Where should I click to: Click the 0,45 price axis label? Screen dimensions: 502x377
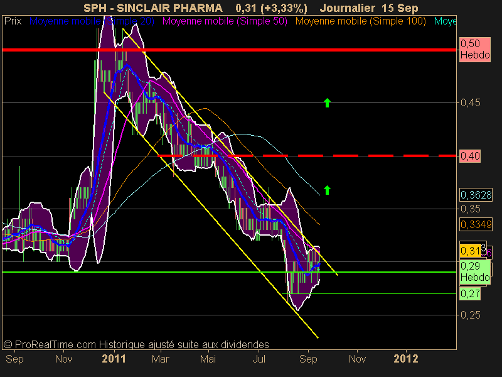(x=470, y=102)
